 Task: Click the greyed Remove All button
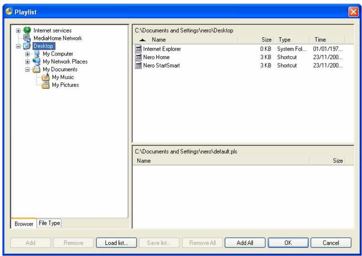(202, 243)
